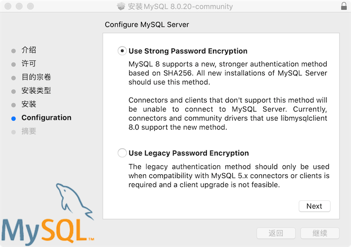Click the 安装 step in sidebar
Image resolution: width=351 pixels, height=247 pixels.
pyautogui.click(x=29, y=104)
